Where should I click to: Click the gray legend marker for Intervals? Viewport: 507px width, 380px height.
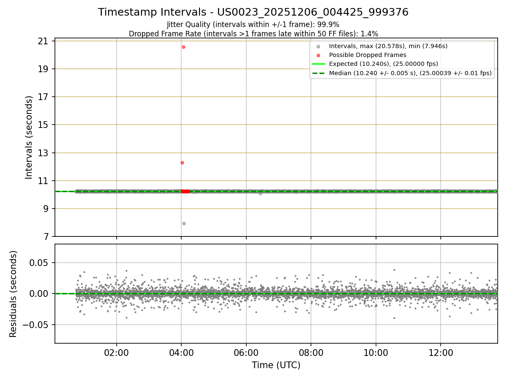318,46
